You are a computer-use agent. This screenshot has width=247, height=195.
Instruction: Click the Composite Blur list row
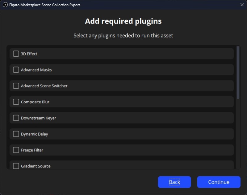pos(124,102)
